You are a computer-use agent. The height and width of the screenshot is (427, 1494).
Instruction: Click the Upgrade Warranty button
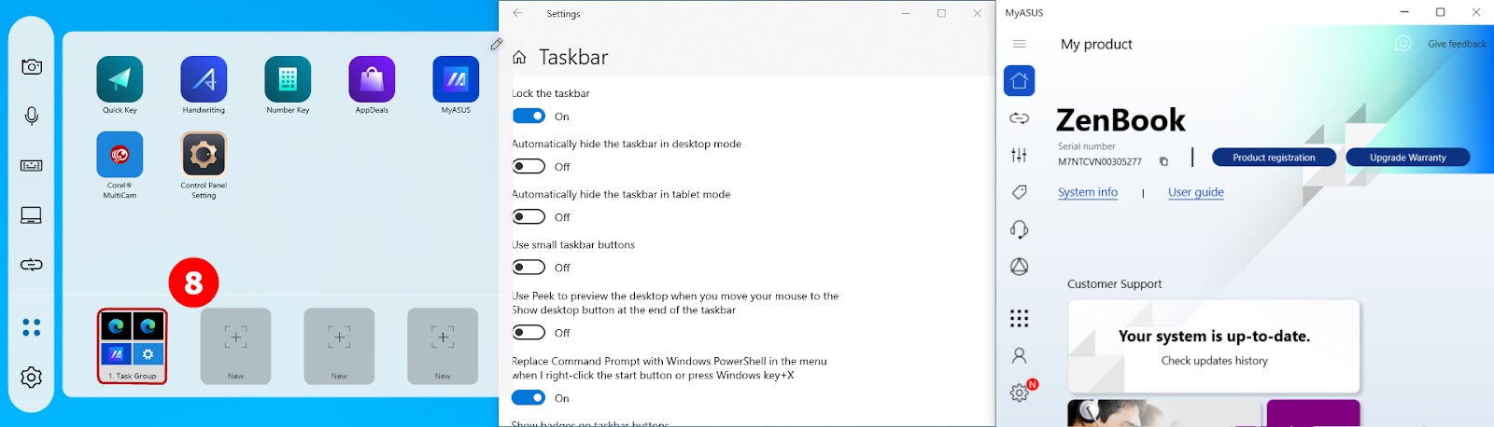pos(1407,158)
